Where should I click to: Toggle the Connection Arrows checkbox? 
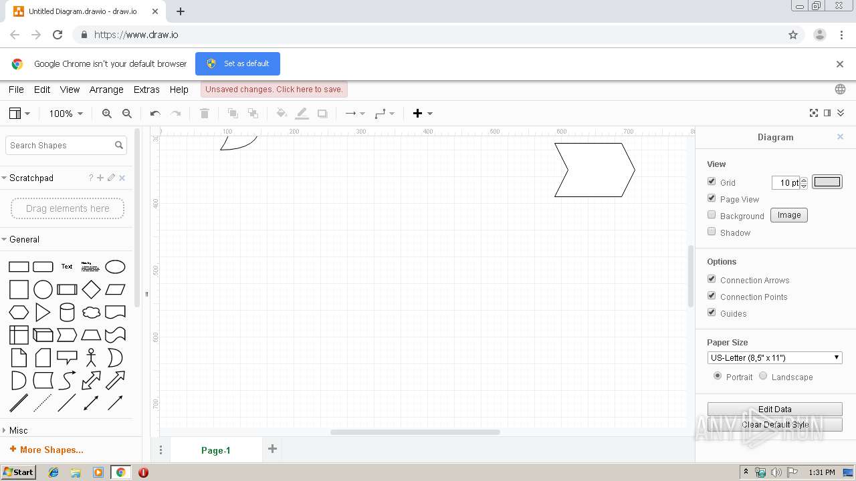[712, 279]
